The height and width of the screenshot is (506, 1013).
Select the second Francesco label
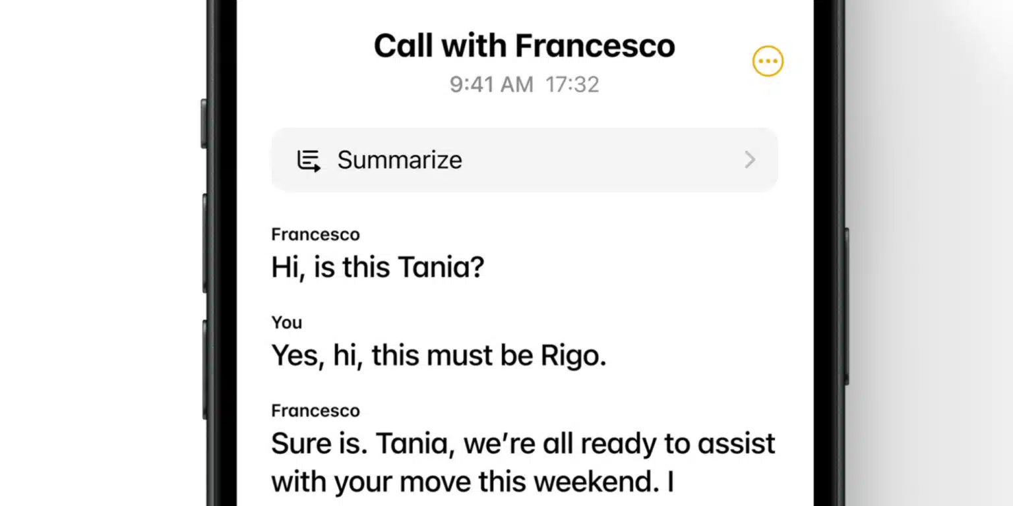[315, 410]
